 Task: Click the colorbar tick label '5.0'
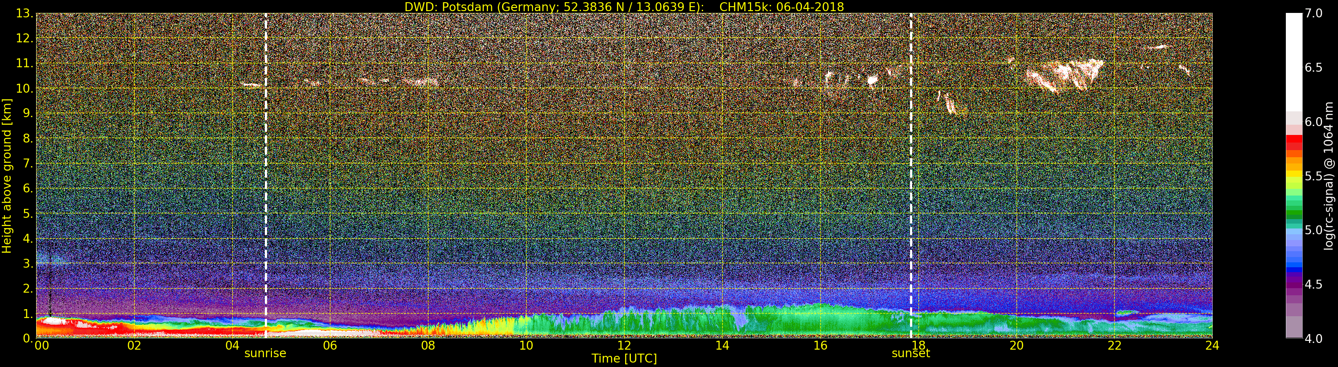coord(1313,230)
